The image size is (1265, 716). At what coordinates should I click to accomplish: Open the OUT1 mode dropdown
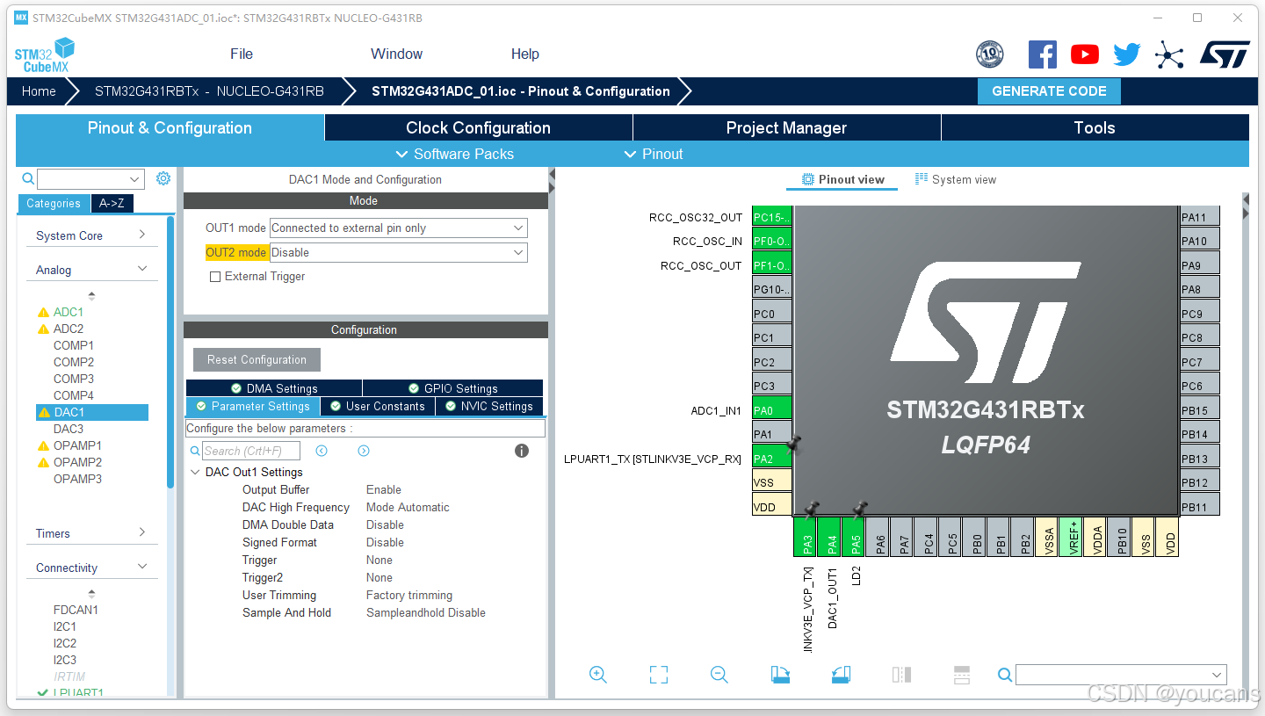(398, 228)
